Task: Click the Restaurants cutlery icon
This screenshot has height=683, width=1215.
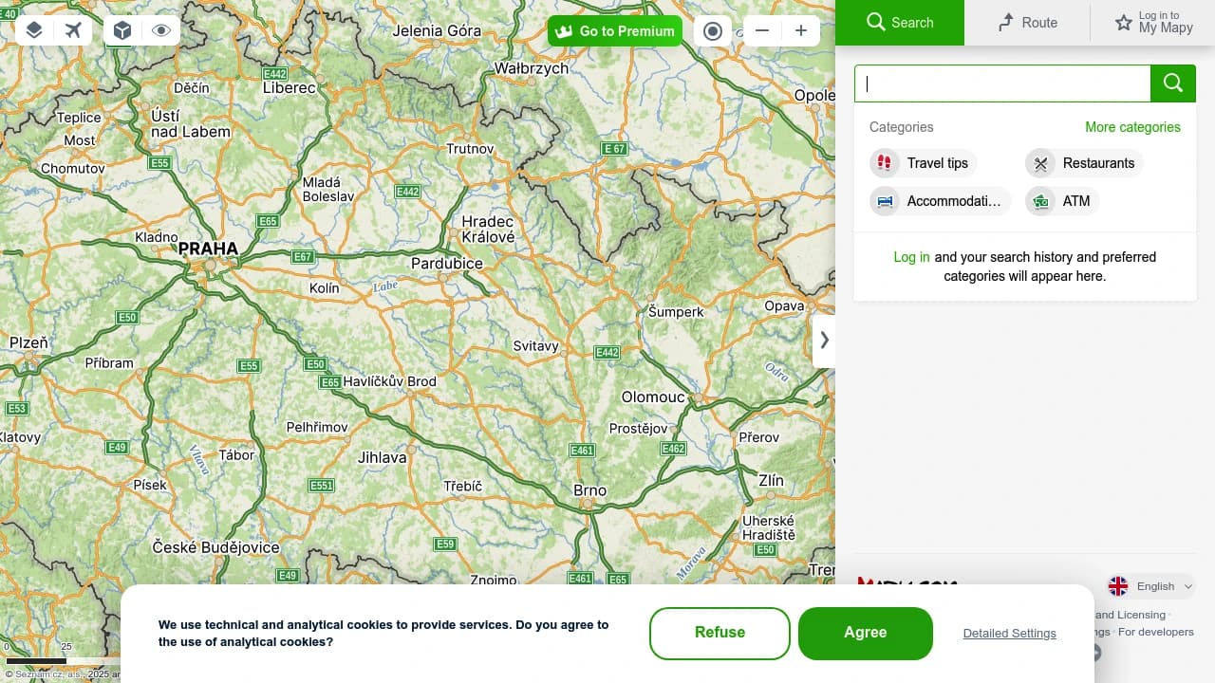Action: point(1040,163)
